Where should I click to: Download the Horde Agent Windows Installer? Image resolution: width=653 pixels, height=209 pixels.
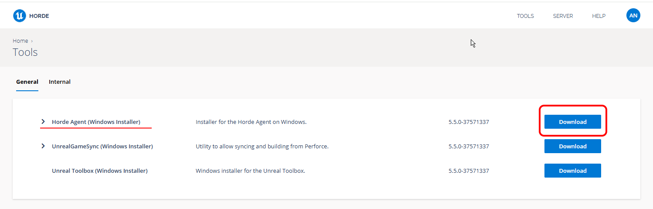[x=573, y=122]
